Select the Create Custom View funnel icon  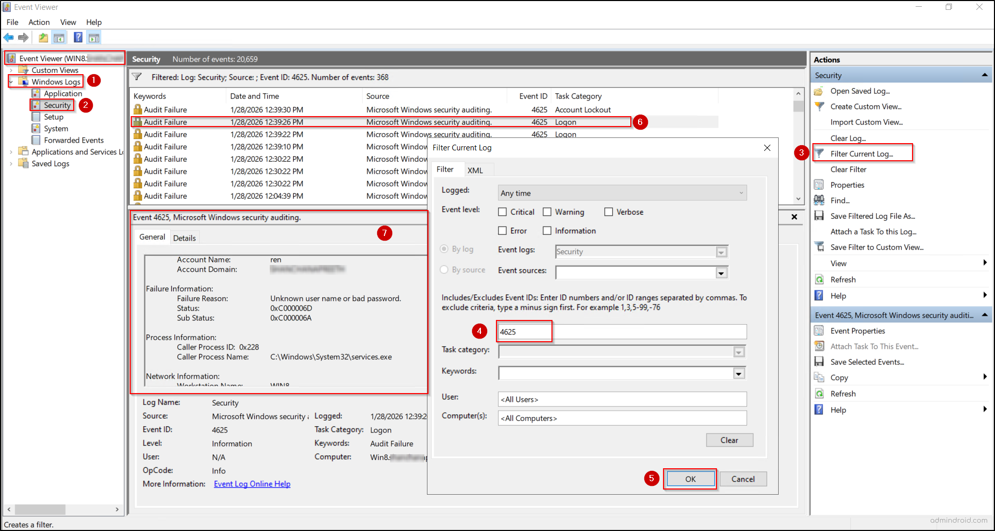(x=819, y=106)
